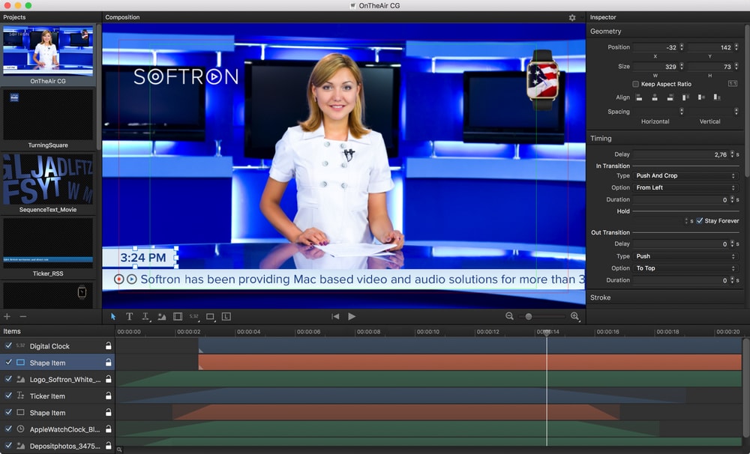Click the timeline magnifier icon

119,450
